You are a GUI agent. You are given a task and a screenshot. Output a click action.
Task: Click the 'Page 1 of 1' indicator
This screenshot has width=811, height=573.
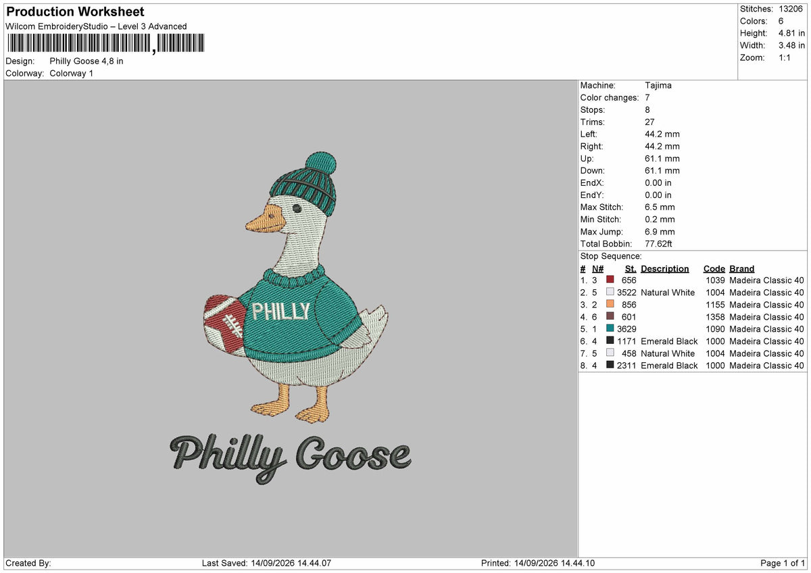pyautogui.click(x=783, y=564)
